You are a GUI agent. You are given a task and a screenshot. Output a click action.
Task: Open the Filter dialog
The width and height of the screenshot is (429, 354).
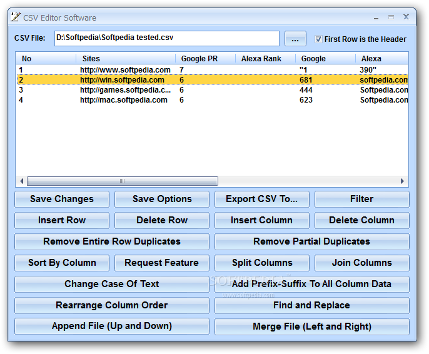pos(361,199)
